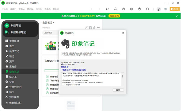
Task: Open 标签 tags in sidebar
Action: 10,92
